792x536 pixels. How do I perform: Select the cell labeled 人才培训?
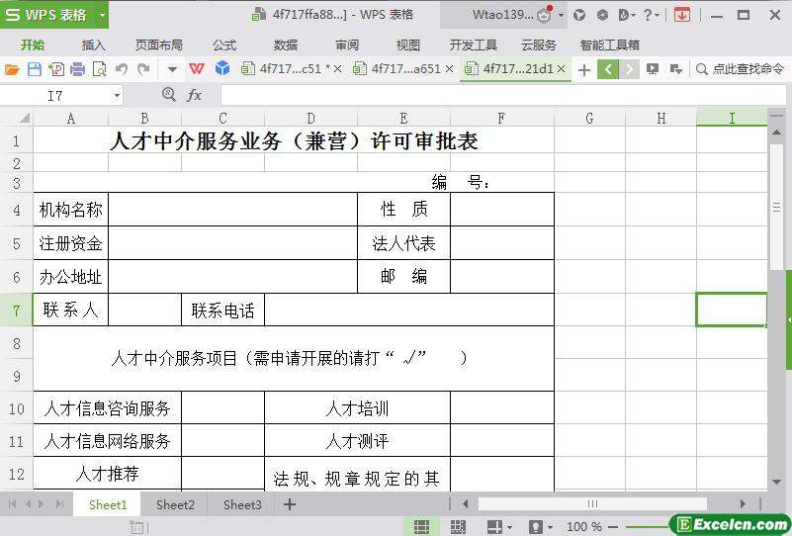click(x=357, y=407)
